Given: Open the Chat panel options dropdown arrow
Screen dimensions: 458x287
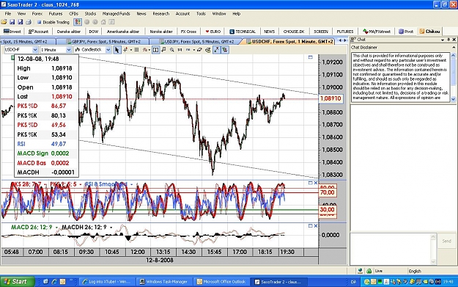Looking at the screenshot, I should (443, 40).
